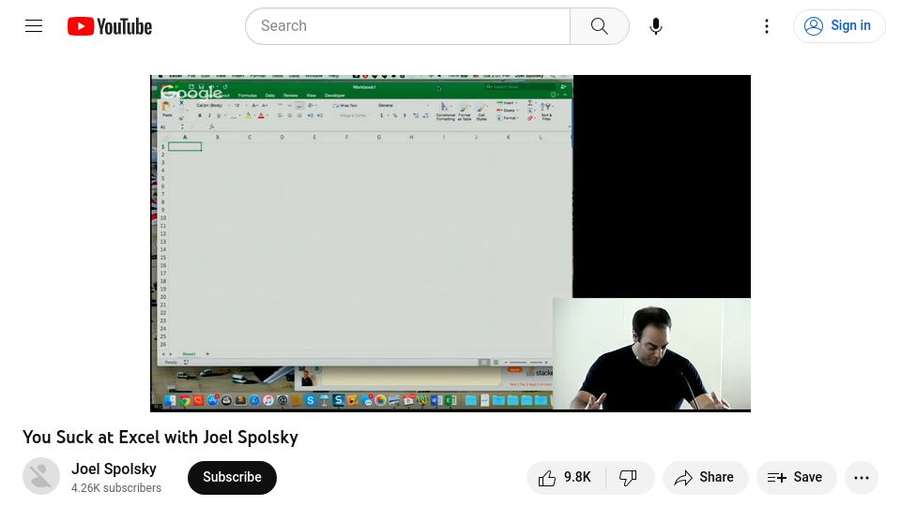The image size is (901, 506).
Task: Open more actions ellipsis beside Save
Action: tap(862, 477)
